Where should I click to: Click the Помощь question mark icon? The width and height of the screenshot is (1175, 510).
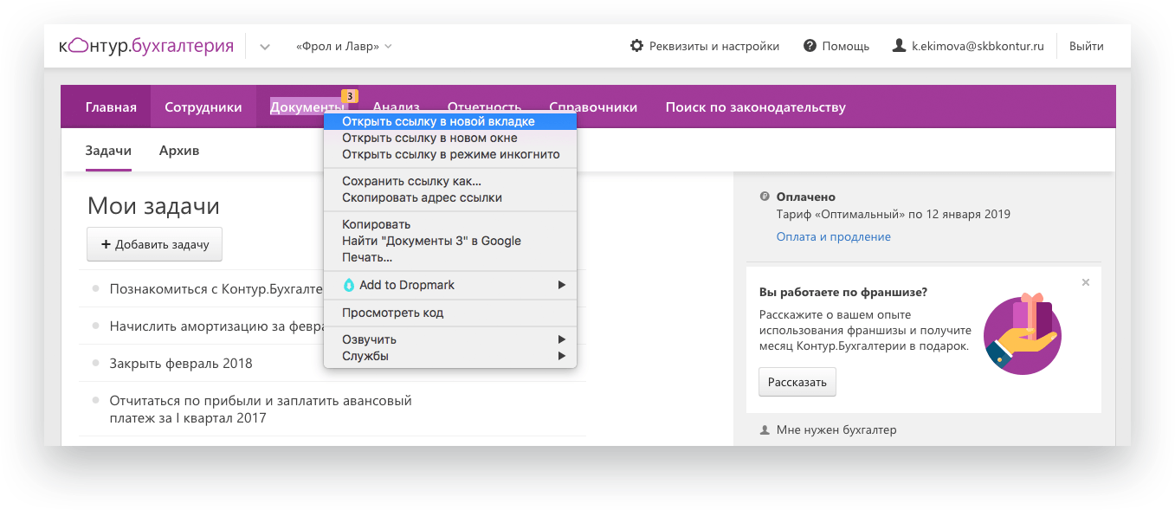(x=810, y=46)
